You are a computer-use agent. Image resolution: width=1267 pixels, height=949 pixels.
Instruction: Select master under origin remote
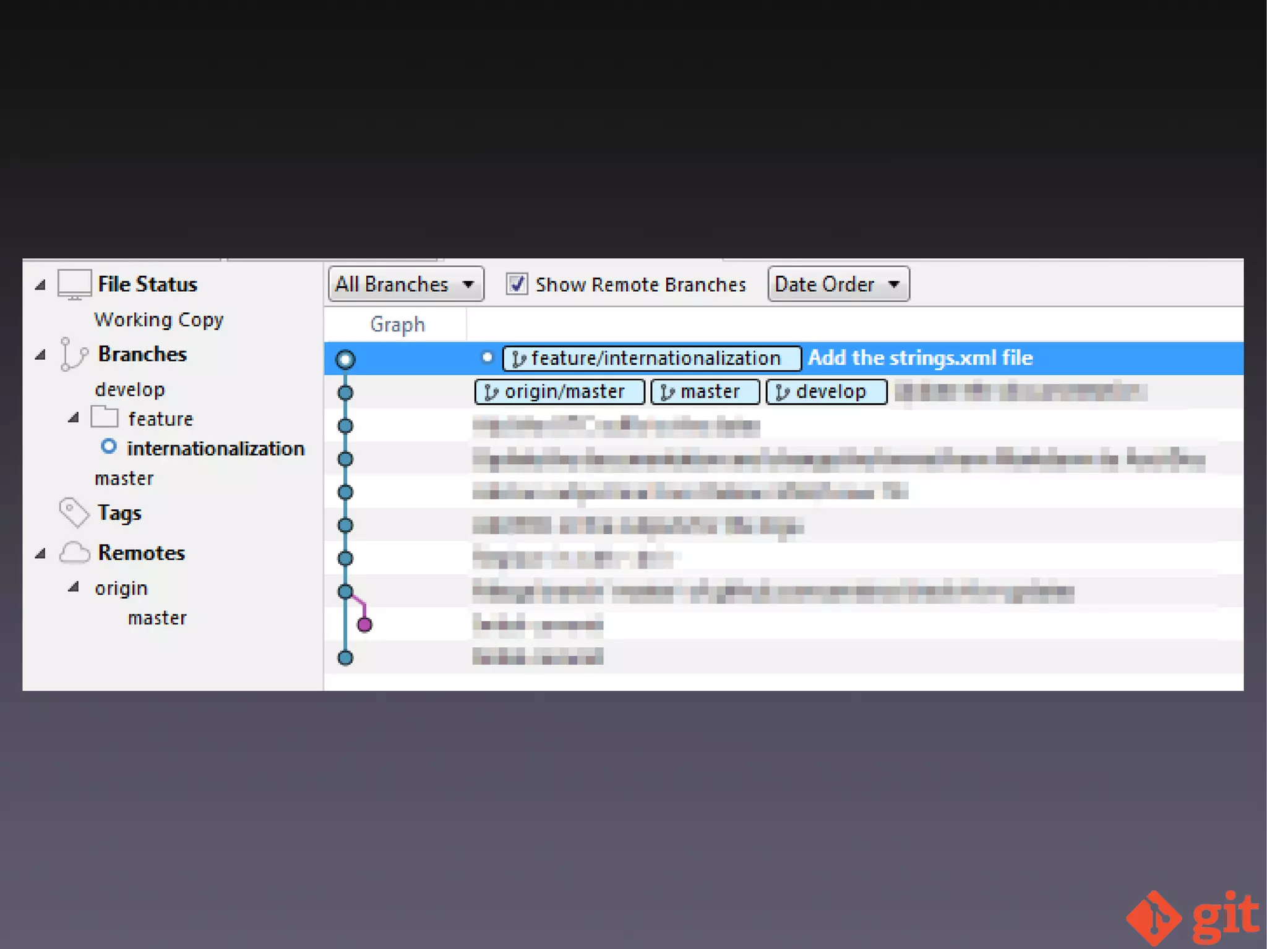coord(157,618)
